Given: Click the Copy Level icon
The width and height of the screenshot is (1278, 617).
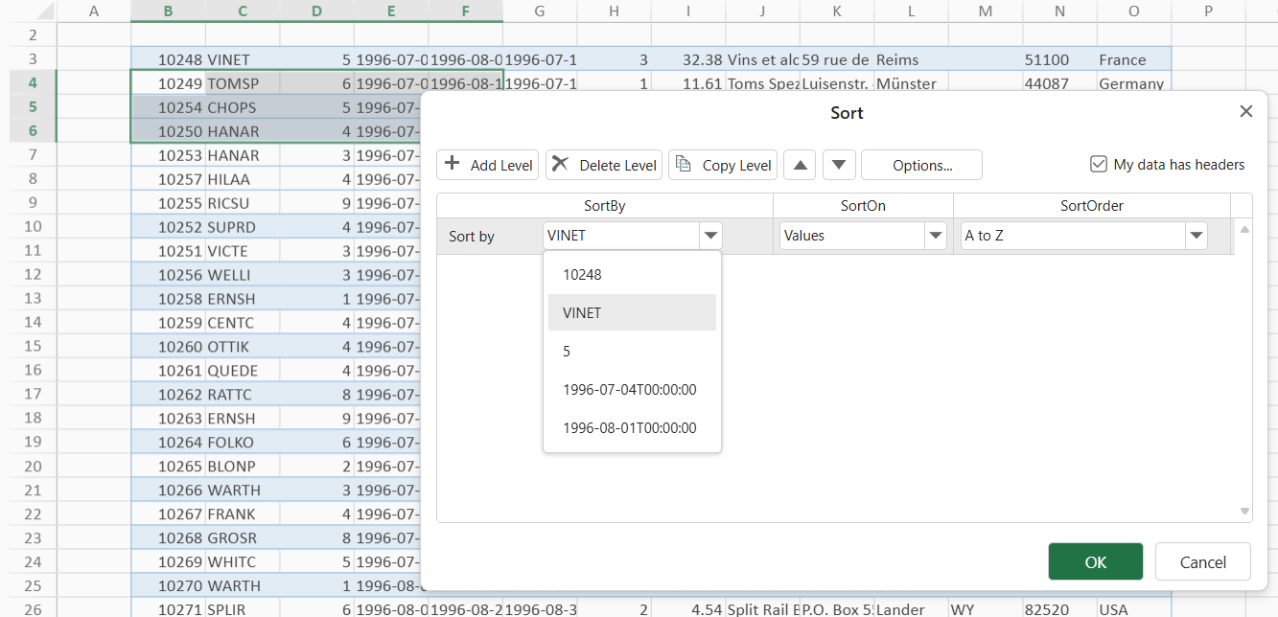Looking at the screenshot, I should [684, 164].
